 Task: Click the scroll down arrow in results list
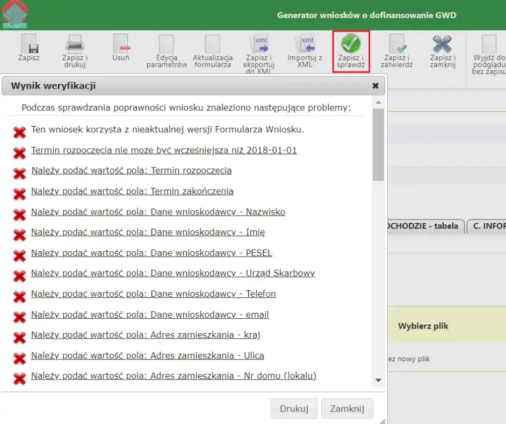(x=378, y=380)
